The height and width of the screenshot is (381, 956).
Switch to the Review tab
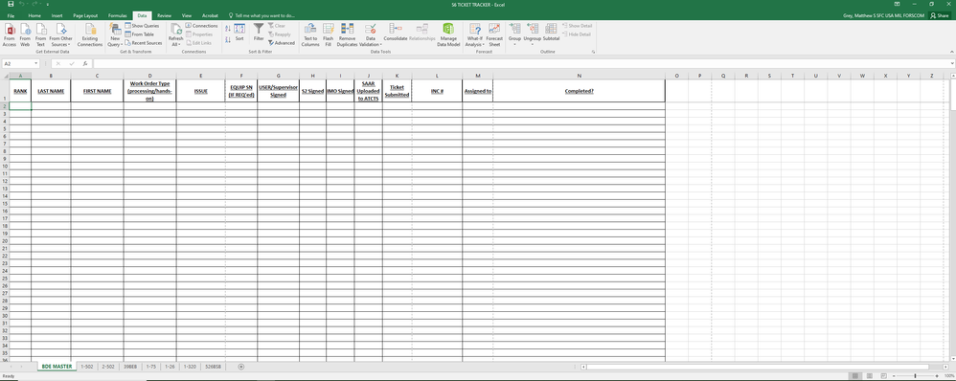[x=164, y=15]
